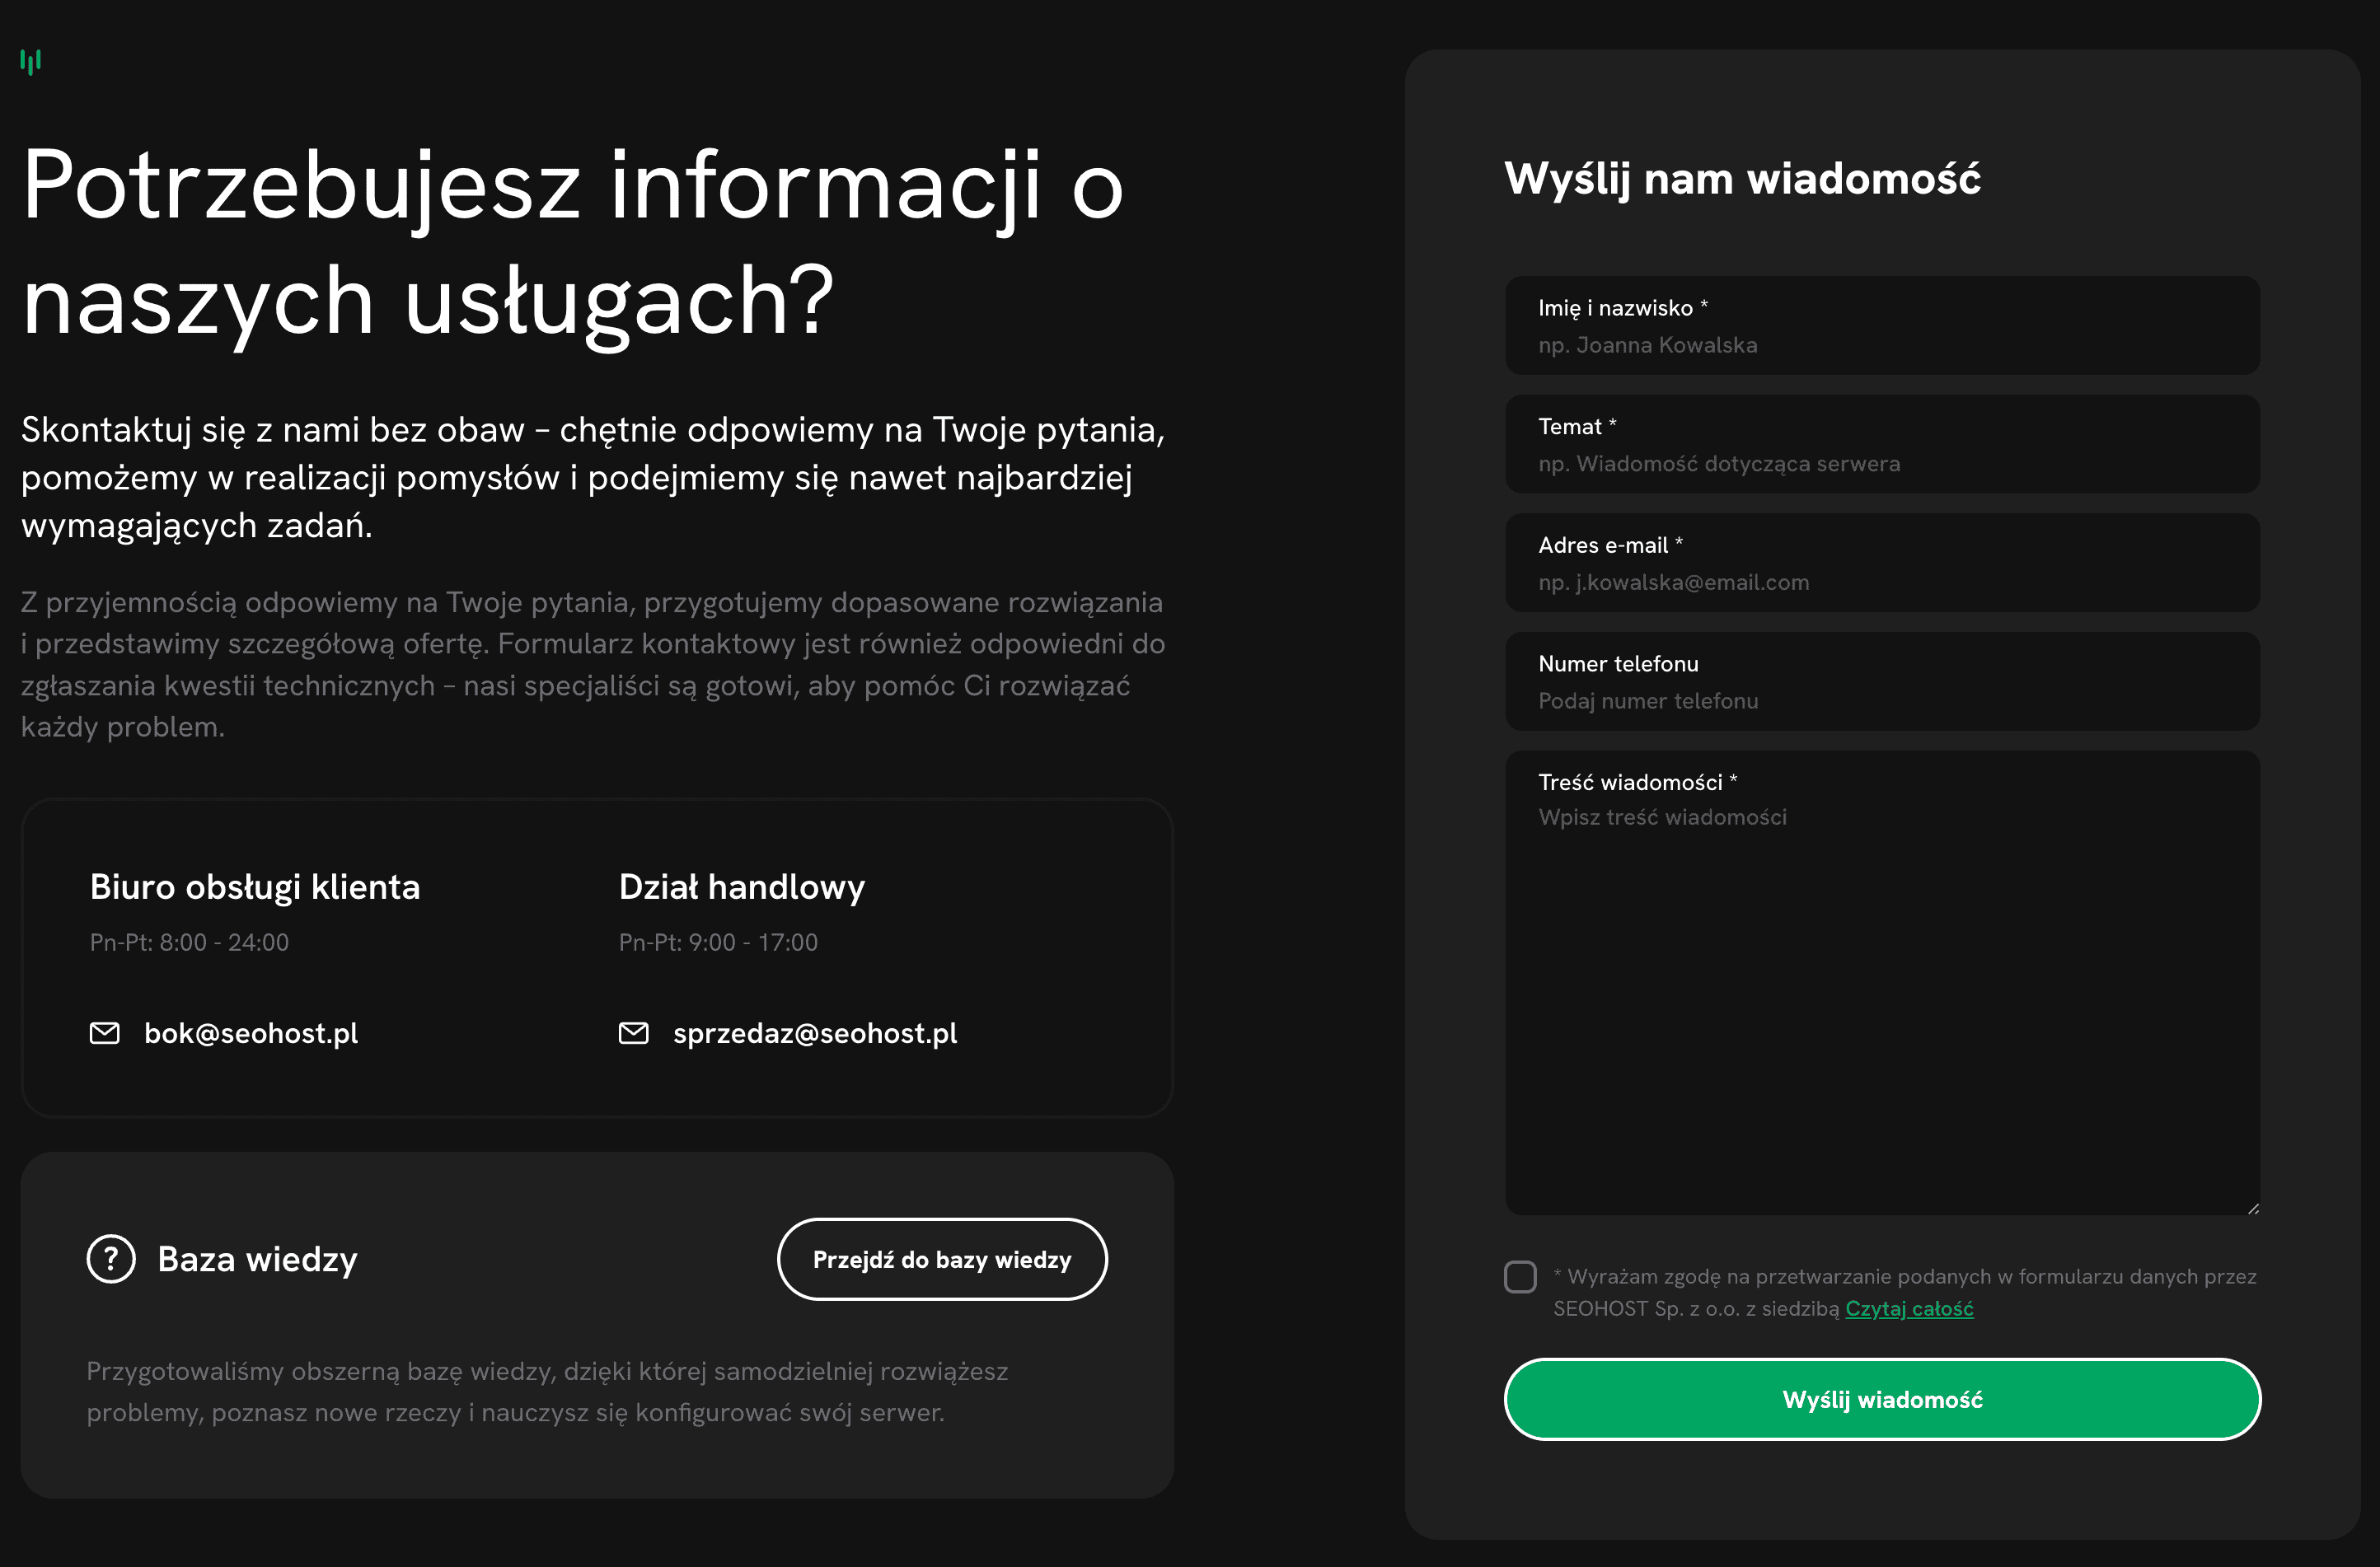The width and height of the screenshot is (2380, 1567).
Task: Open the sprzedaz@seohost.pl email link
Action: click(814, 1033)
